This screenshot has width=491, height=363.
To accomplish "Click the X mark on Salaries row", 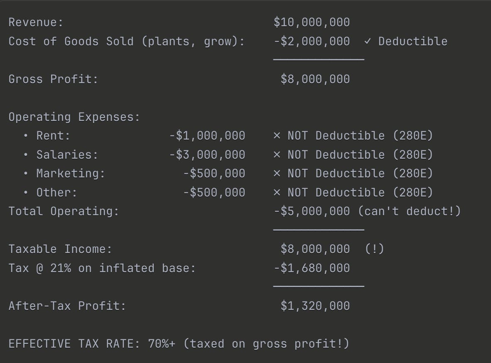I will [277, 155].
